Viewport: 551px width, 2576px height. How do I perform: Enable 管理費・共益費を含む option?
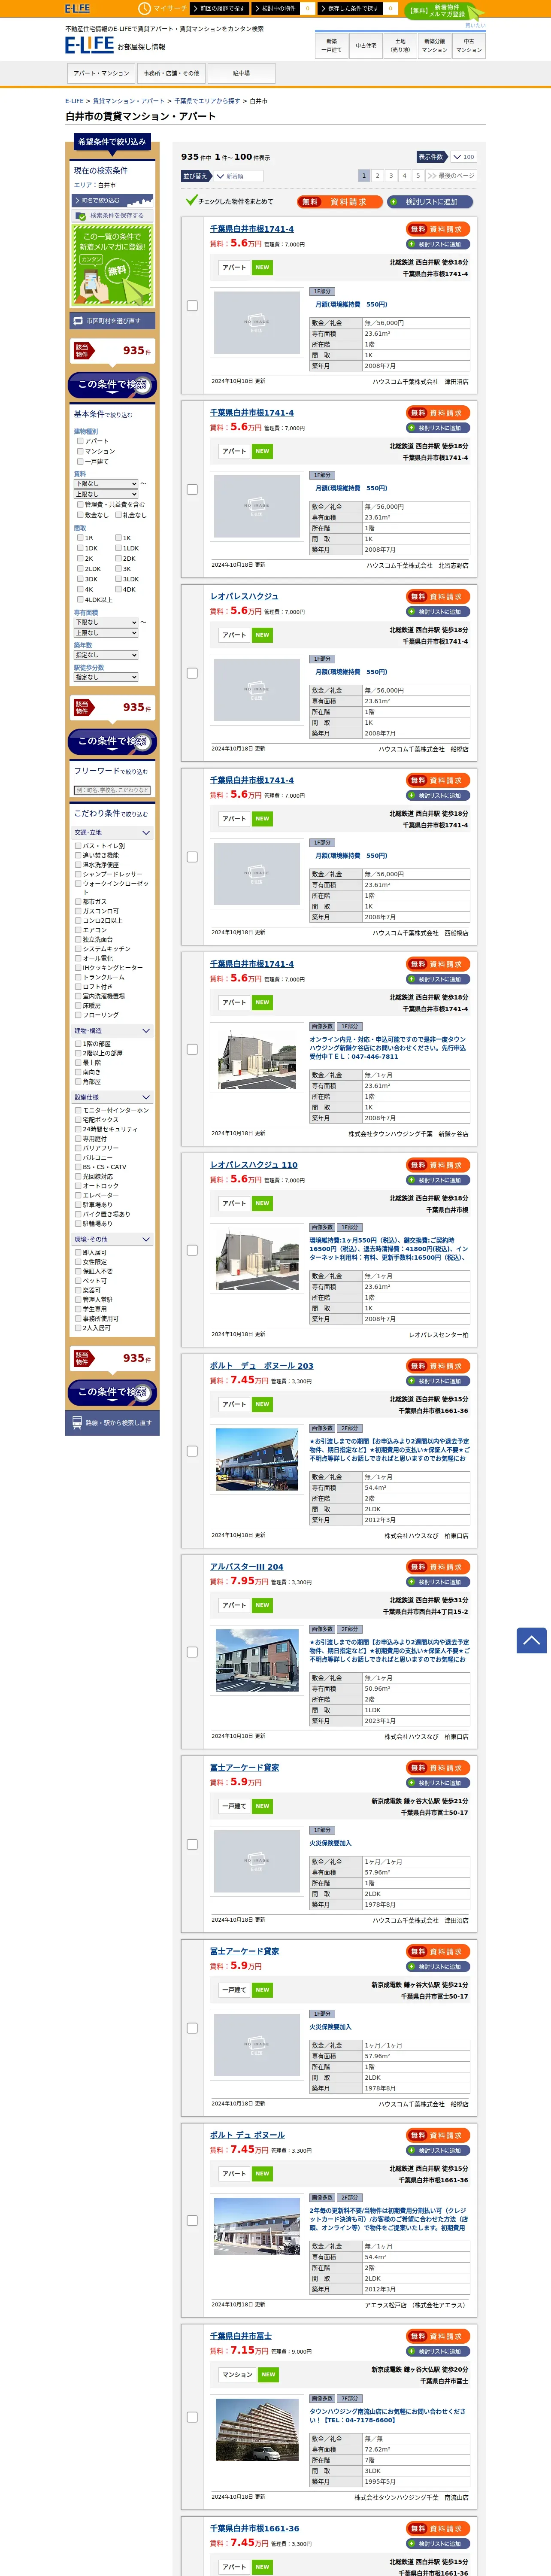pos(80,504)
